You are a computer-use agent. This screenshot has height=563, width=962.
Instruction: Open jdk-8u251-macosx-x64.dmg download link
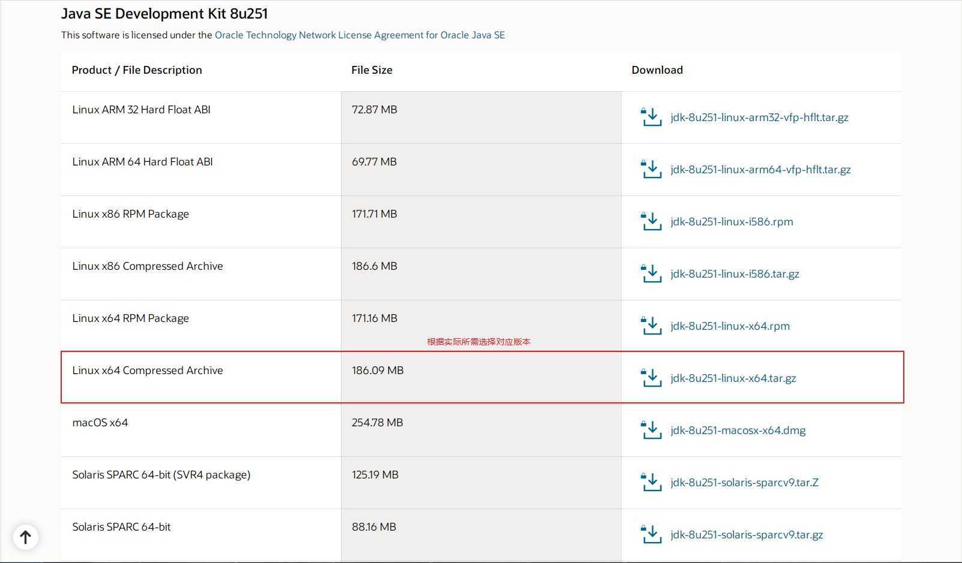coord(738,430)
